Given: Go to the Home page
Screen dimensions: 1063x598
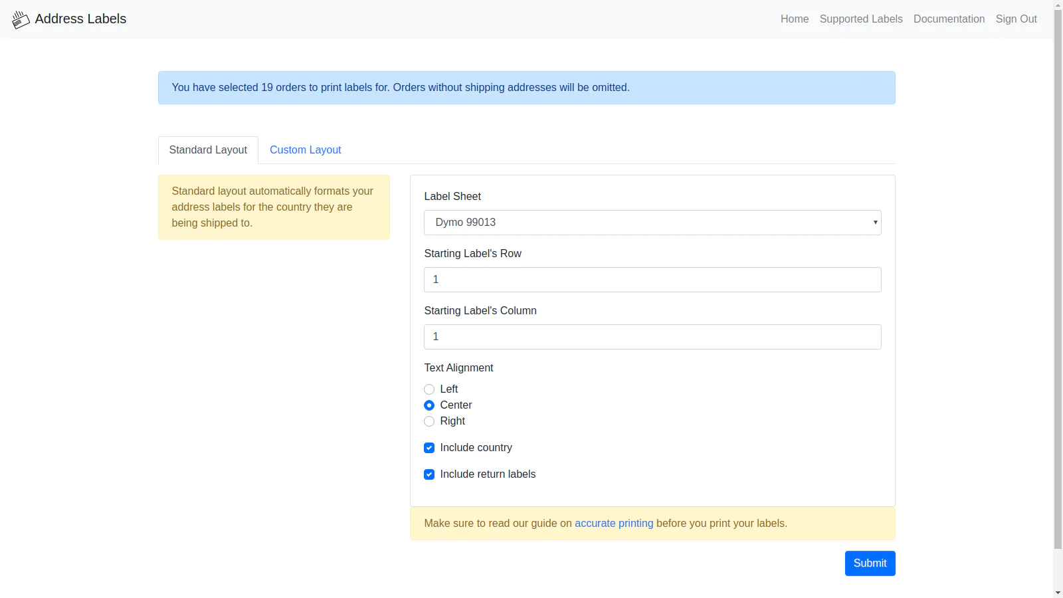Looking at the screenshot, I should pos(795,19).
